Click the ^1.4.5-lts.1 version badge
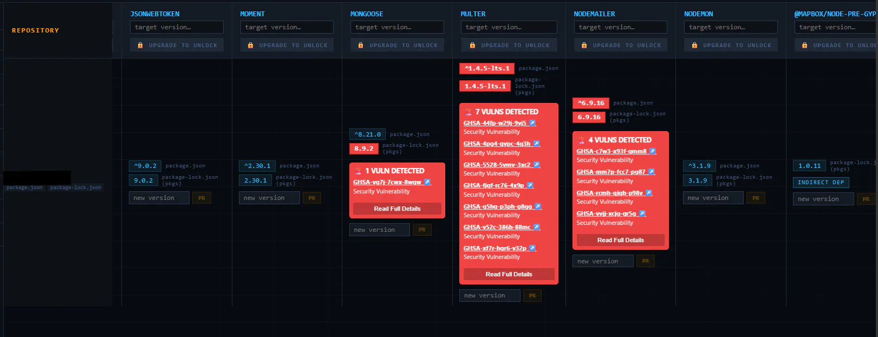 pyautogui.click(x=487, y=68)
